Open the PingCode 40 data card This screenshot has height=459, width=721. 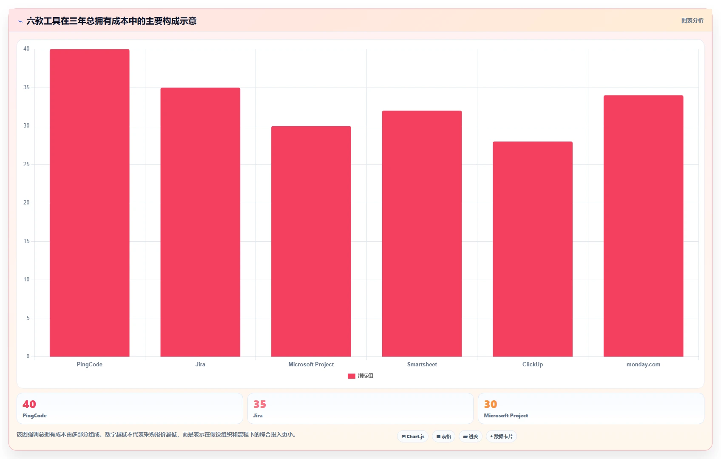click(x=130, y=408)
